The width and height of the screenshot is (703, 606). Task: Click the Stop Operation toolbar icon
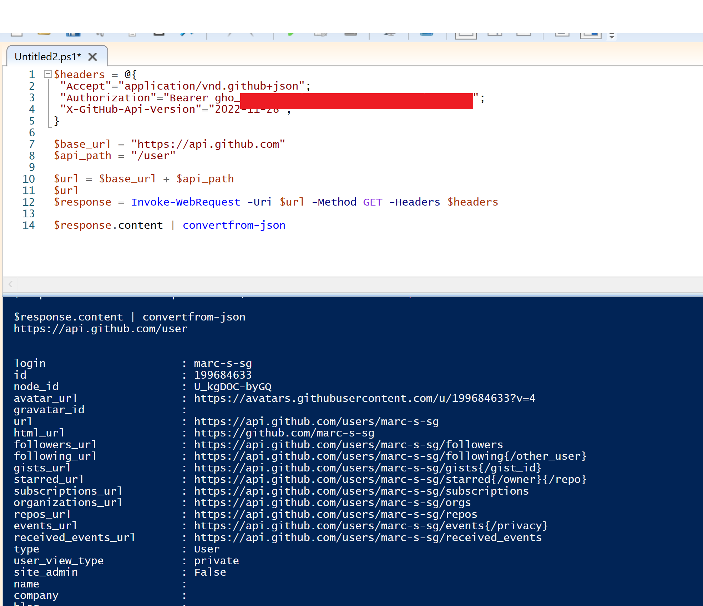350,34
